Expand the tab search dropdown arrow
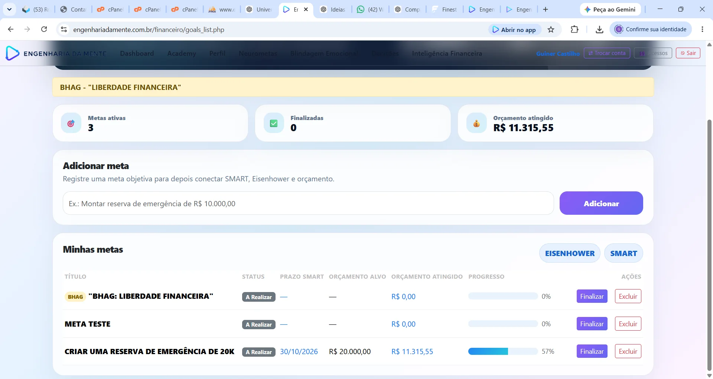The image size is (713, 379). (x=9, y=9)
